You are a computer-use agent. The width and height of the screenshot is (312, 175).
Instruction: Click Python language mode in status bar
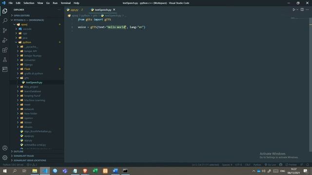pos(257,165)
